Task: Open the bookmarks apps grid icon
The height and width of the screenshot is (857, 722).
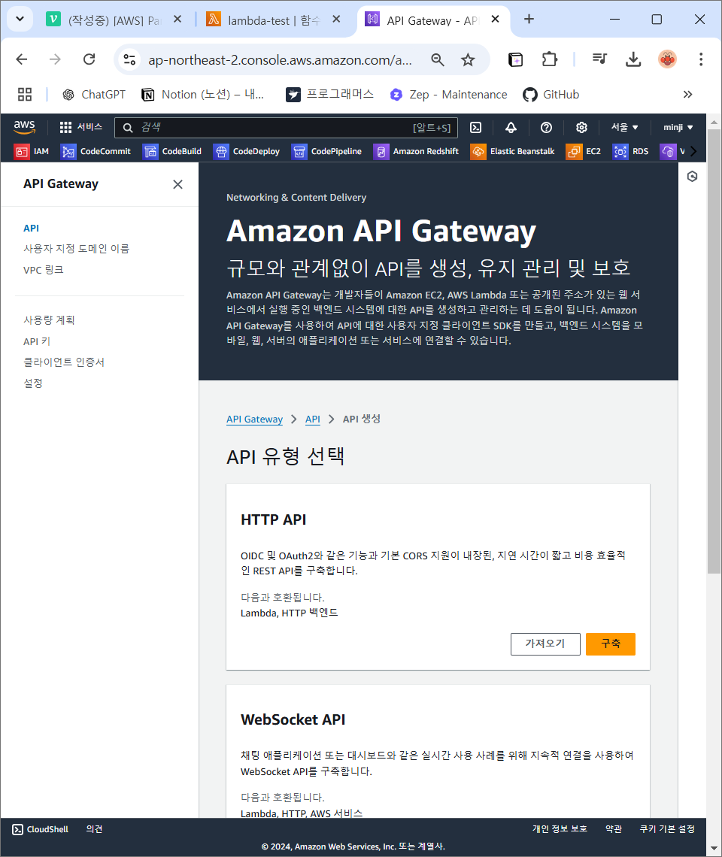Action: click(x=25, y=95)
